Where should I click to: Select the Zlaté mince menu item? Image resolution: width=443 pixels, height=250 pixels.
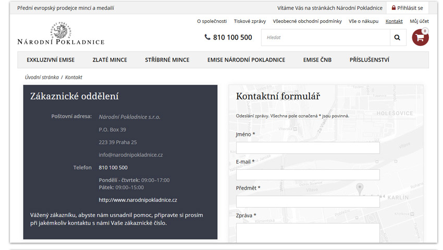(110, 60)
